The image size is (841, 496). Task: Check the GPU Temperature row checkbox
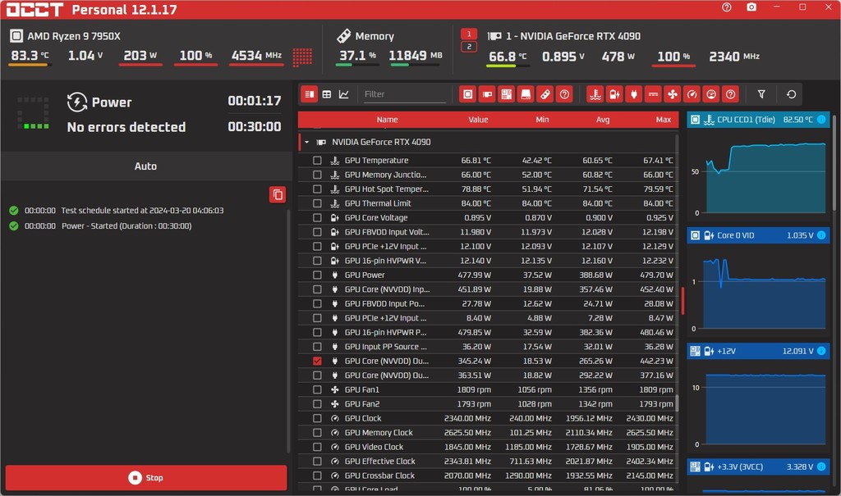(317, 160)
